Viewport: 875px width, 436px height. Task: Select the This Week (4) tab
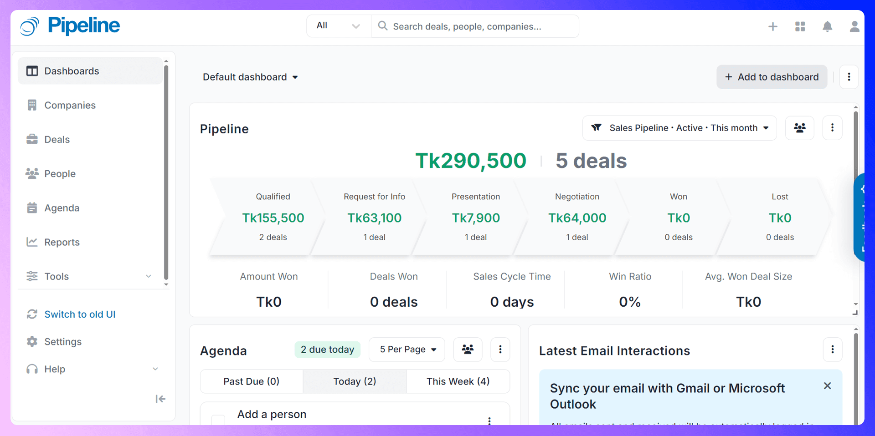click(x=458, y=381)
